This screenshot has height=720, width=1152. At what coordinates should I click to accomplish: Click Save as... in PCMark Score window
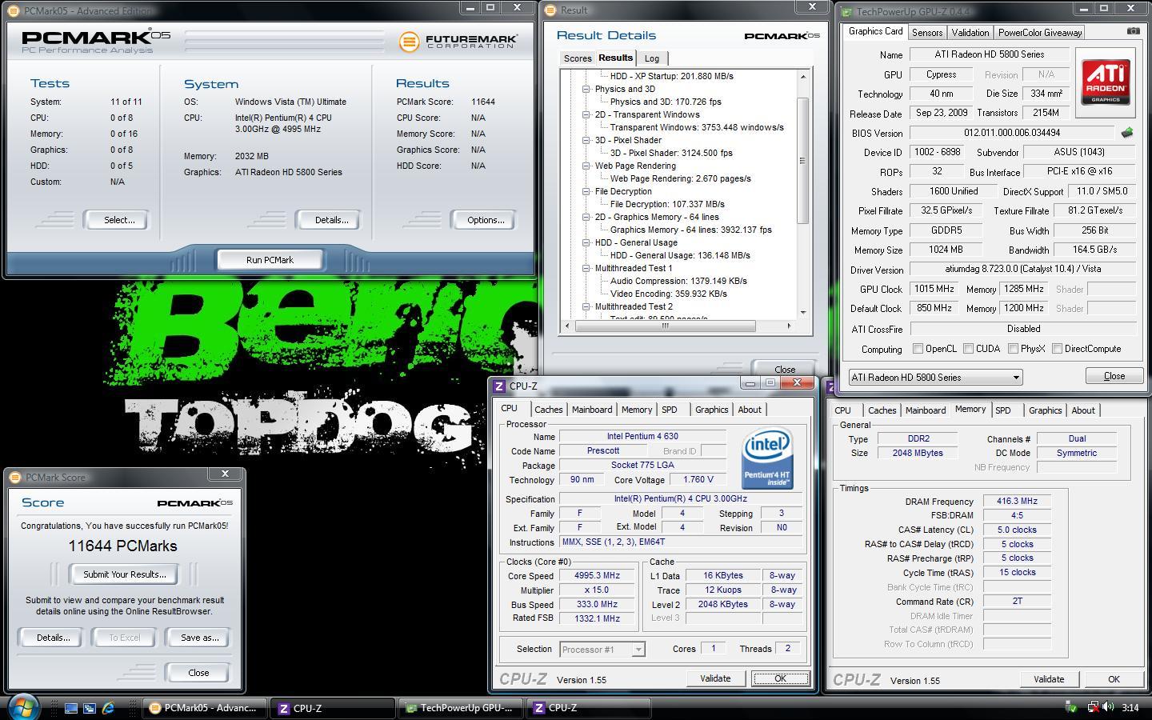click(x=199, y=638)
